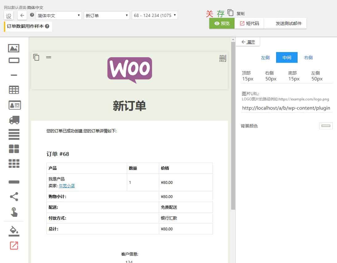The height and width of the screenshot is (263, 337).
Task: Add the four-square grid layout block
Action: (14, 149)
